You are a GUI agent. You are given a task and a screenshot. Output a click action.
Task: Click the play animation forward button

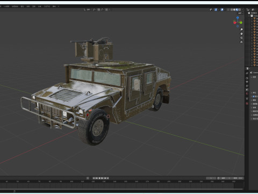click(x=102, y=178)
